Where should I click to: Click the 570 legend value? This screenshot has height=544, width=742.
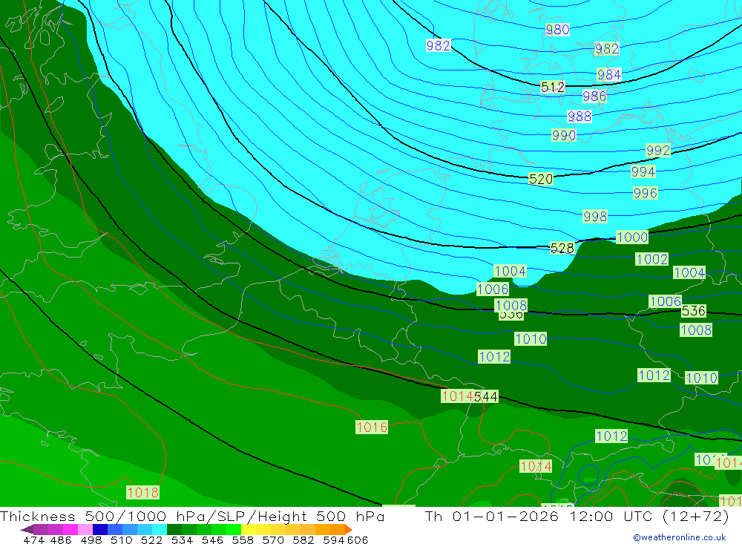click(x=272, y=540)
